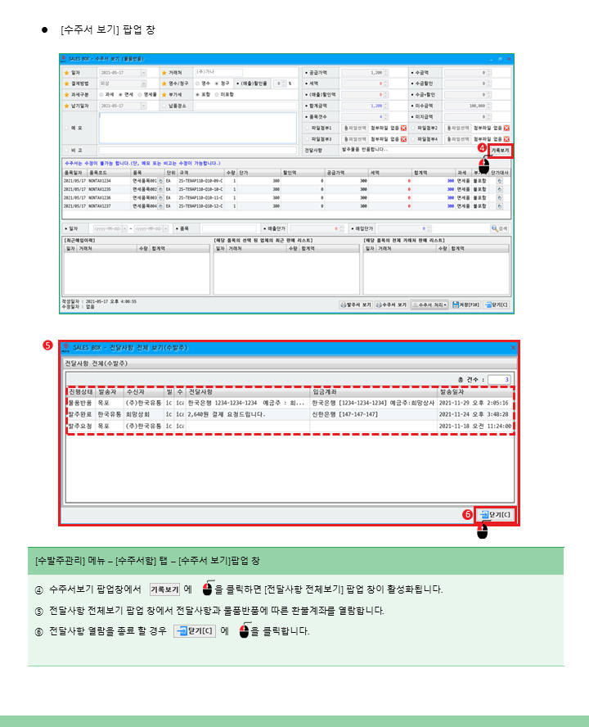Toggle the 납품장소 checkbox

[164, 106]
